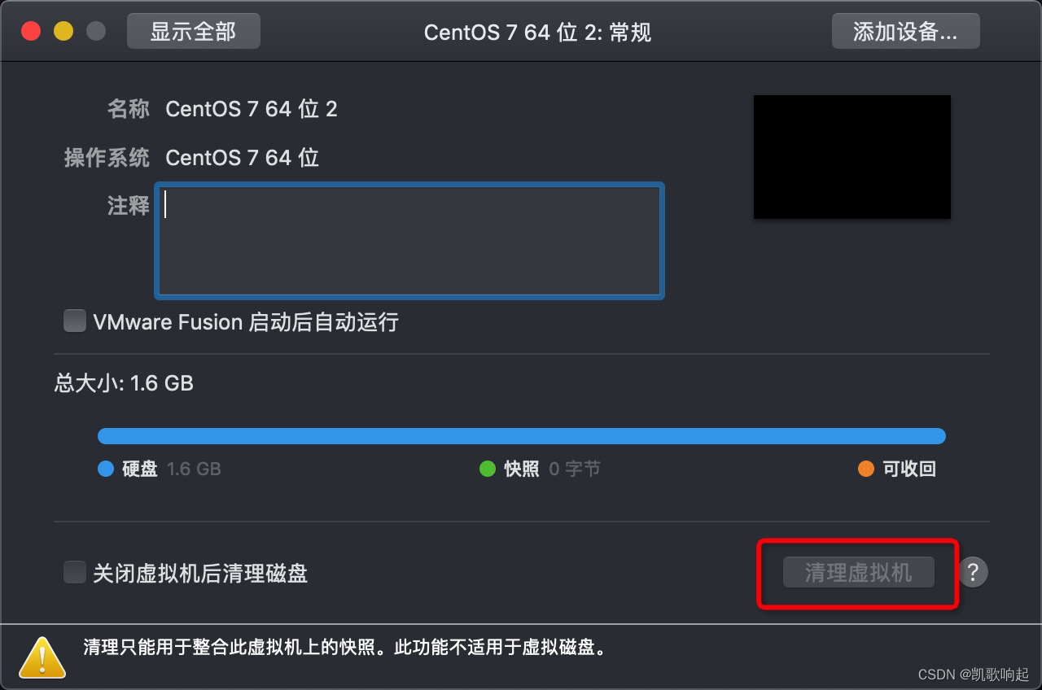
Task: Click the black virtual machine thumbnail
Action: tap(852, 157)
